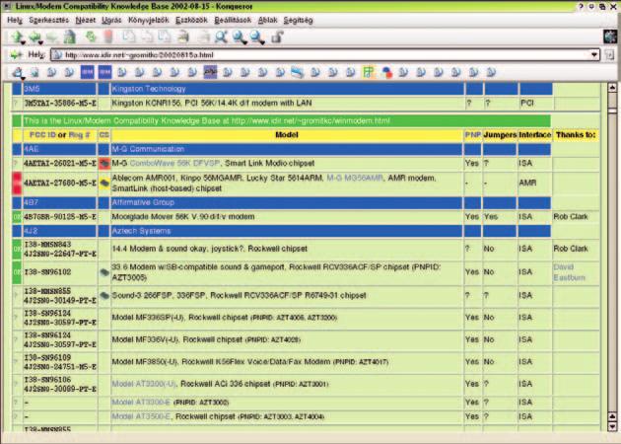
Task: Expand the location bar history dropdown
Action: point(594,55)
